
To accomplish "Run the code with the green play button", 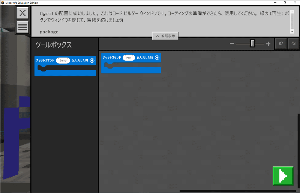I will (x=283, y=176).
